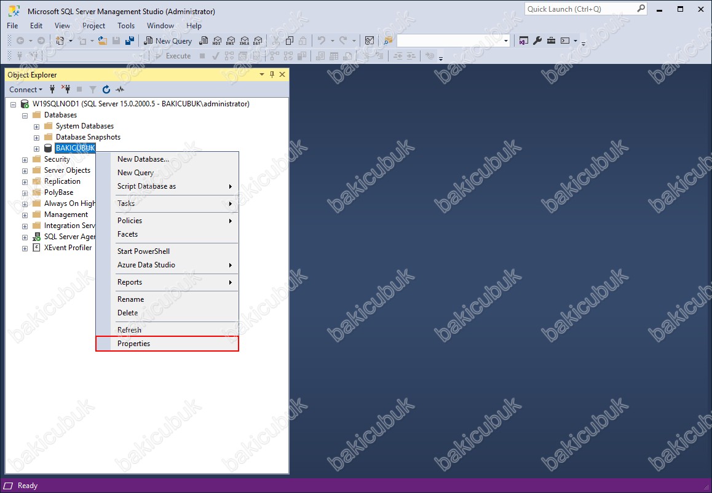Expand the Management folder
712x493 pixels.
(25, 215)
